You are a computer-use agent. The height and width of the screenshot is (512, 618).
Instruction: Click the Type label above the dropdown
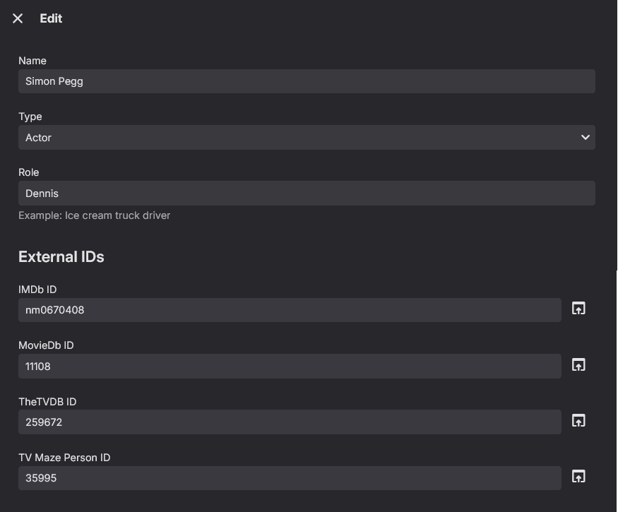(x=30, y=117)
